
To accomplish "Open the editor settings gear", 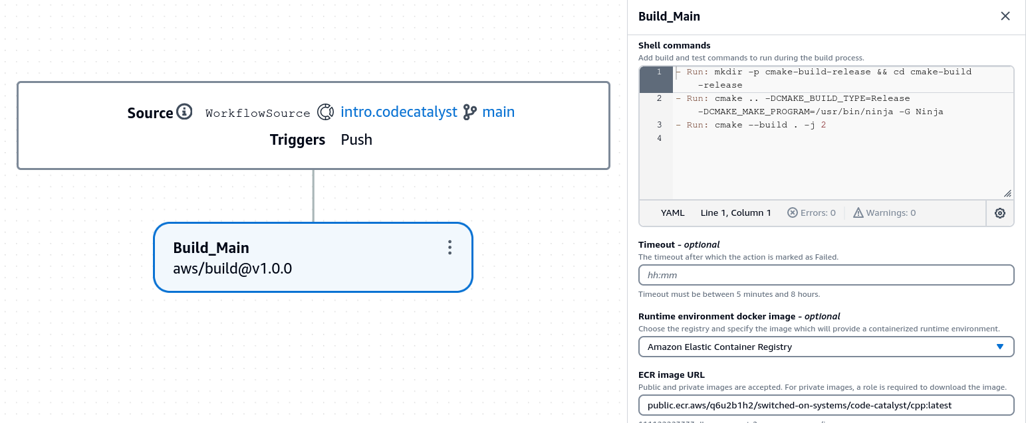I will [x=999, y=213].
